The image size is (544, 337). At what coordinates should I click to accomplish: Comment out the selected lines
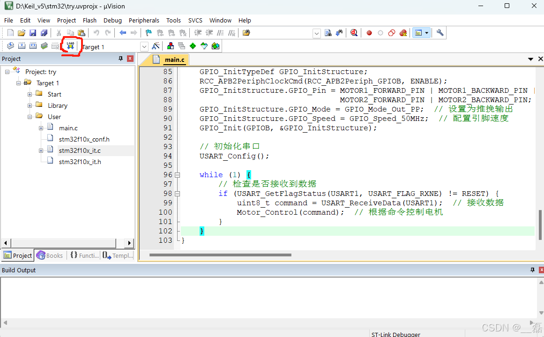(220, 33)
